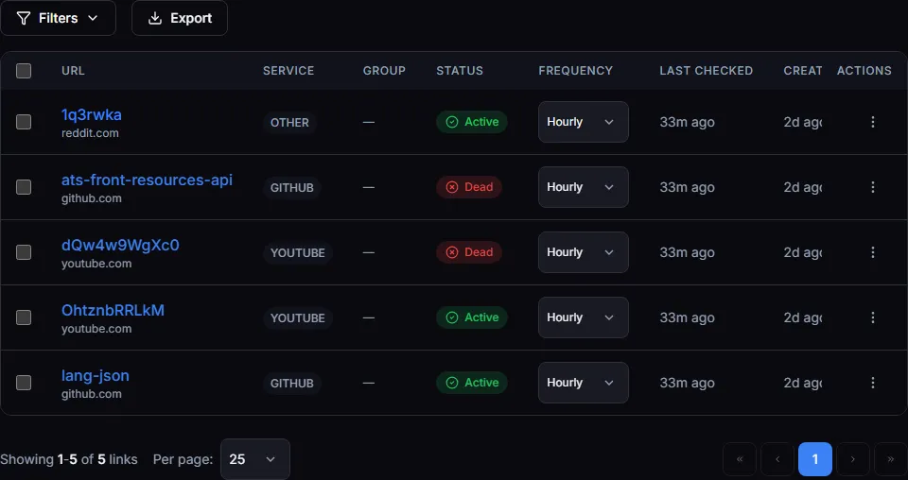908x480 pixels.
Task: Jump to the last page arrow
Action: pyautogui.click(x=890, y=459)
